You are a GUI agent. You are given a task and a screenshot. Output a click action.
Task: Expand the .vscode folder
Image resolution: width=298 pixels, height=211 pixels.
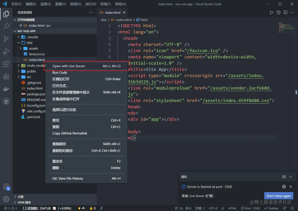click(x=18, y=37)
